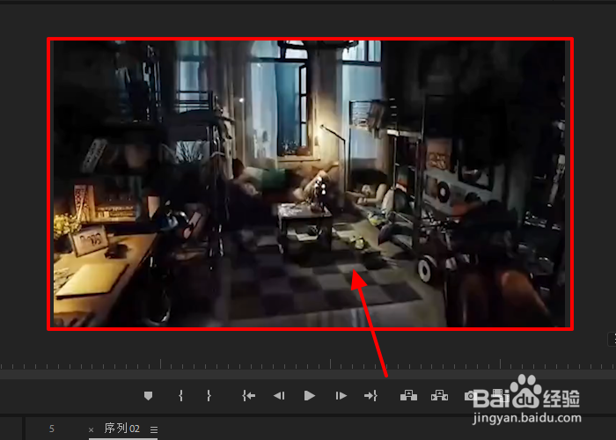This screenshot has height=440, width=616.
Task: Jump to the In point
Action: 249,396
